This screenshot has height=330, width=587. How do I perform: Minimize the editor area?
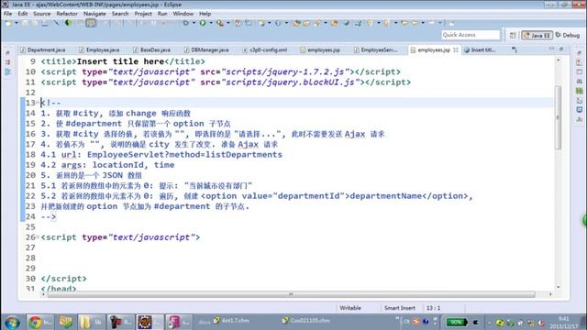551,49
